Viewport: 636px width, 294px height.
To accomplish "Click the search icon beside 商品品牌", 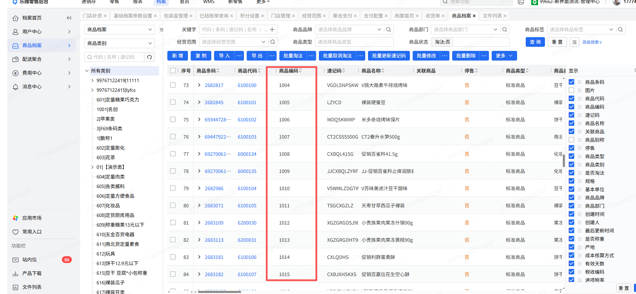I will click(389, 30).
